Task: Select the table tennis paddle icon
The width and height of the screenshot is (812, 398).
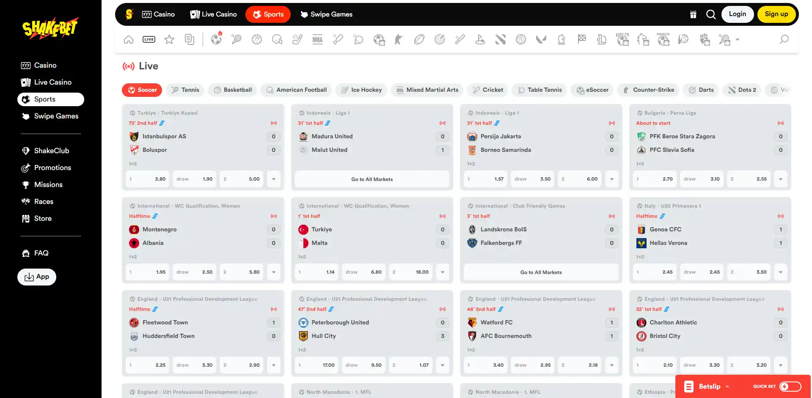Action: click(x=358, y=40)
